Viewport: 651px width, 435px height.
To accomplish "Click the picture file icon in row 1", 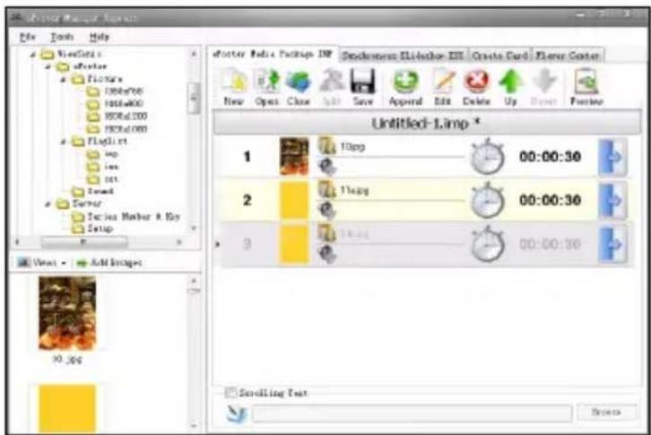I will pyautogui.click(x=327, y=146).
